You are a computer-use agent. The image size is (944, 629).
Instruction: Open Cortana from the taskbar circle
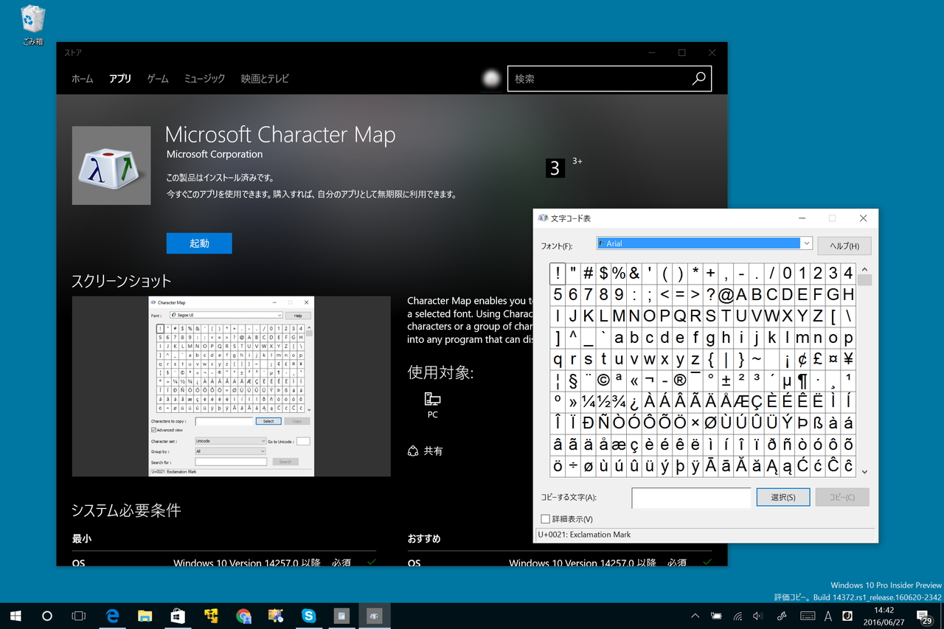(x=47, y=616)
